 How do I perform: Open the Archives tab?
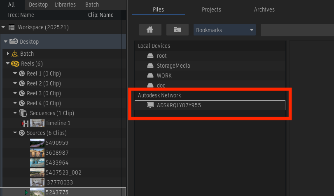[264, 9]
